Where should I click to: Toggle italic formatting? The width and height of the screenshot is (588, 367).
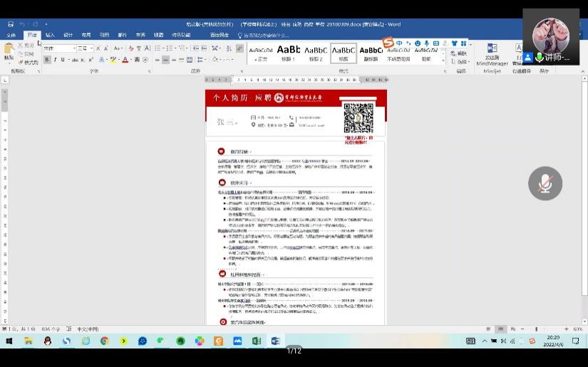[56, 60]
